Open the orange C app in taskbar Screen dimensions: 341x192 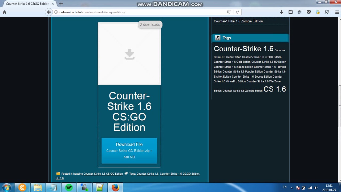22,187
